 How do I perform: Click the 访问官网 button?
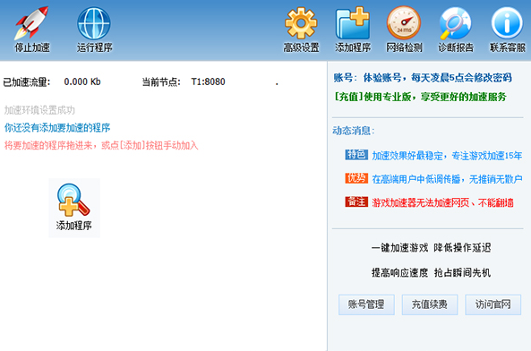[x=493, y=304]
